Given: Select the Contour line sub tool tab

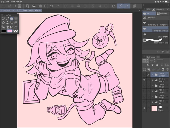Looking at the screenshot, I should click(x=149, y=18).
